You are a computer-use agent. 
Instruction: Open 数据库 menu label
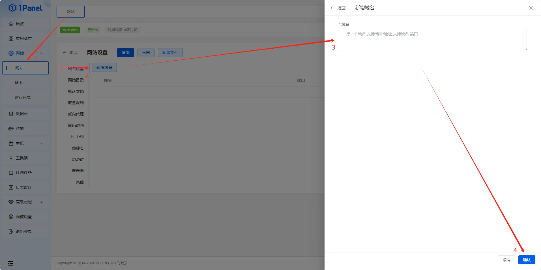(x=22, y=114)
